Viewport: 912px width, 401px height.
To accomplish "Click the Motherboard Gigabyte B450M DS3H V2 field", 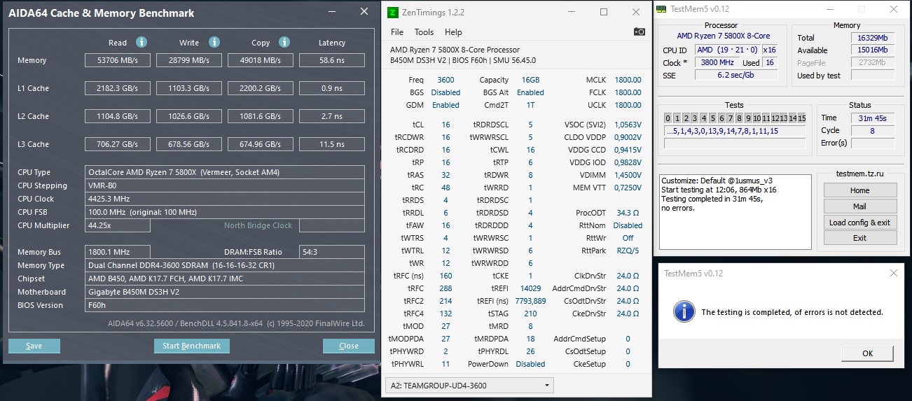I will coord(225,292).
